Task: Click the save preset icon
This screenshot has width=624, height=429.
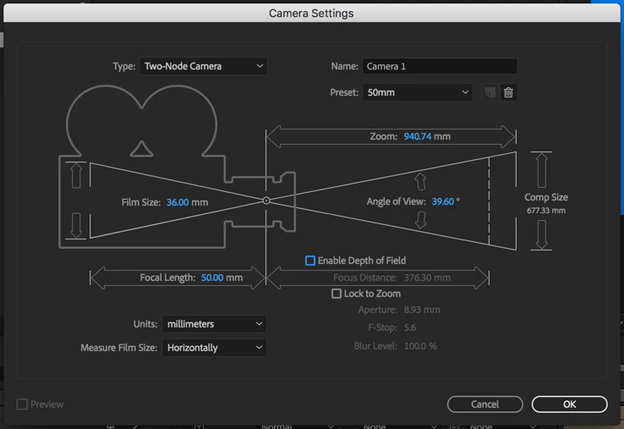Action: (x=490, y=92)
